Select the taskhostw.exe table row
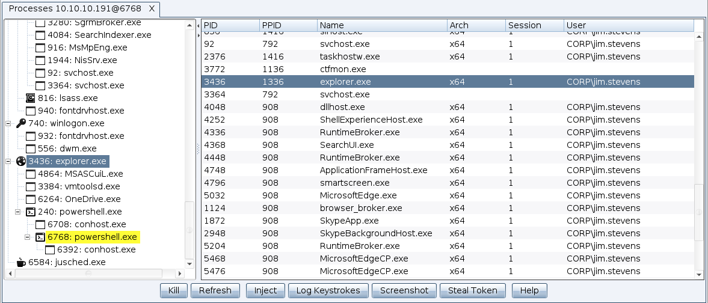The height and width of the screenshot is (303, 708). [x=448, y=57]
